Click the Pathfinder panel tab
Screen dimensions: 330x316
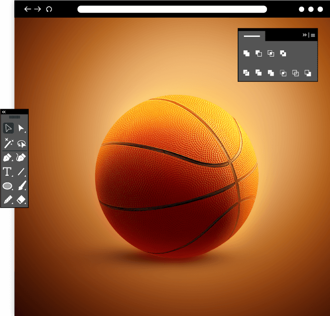(x=252, y=35)
